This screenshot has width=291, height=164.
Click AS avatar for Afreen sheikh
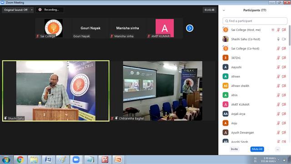click(226, 86)
